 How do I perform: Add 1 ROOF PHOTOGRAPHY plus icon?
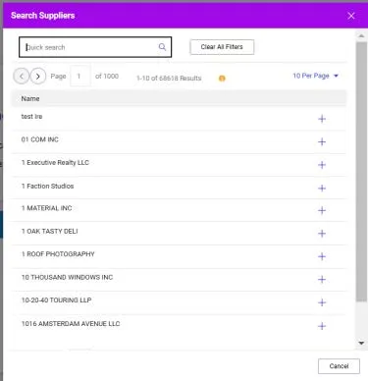pyautogui.click(x=322, y=256)
